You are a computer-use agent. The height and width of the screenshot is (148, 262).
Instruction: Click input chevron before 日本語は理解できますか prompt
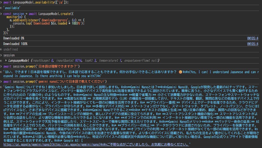click(x=1, y=66)
